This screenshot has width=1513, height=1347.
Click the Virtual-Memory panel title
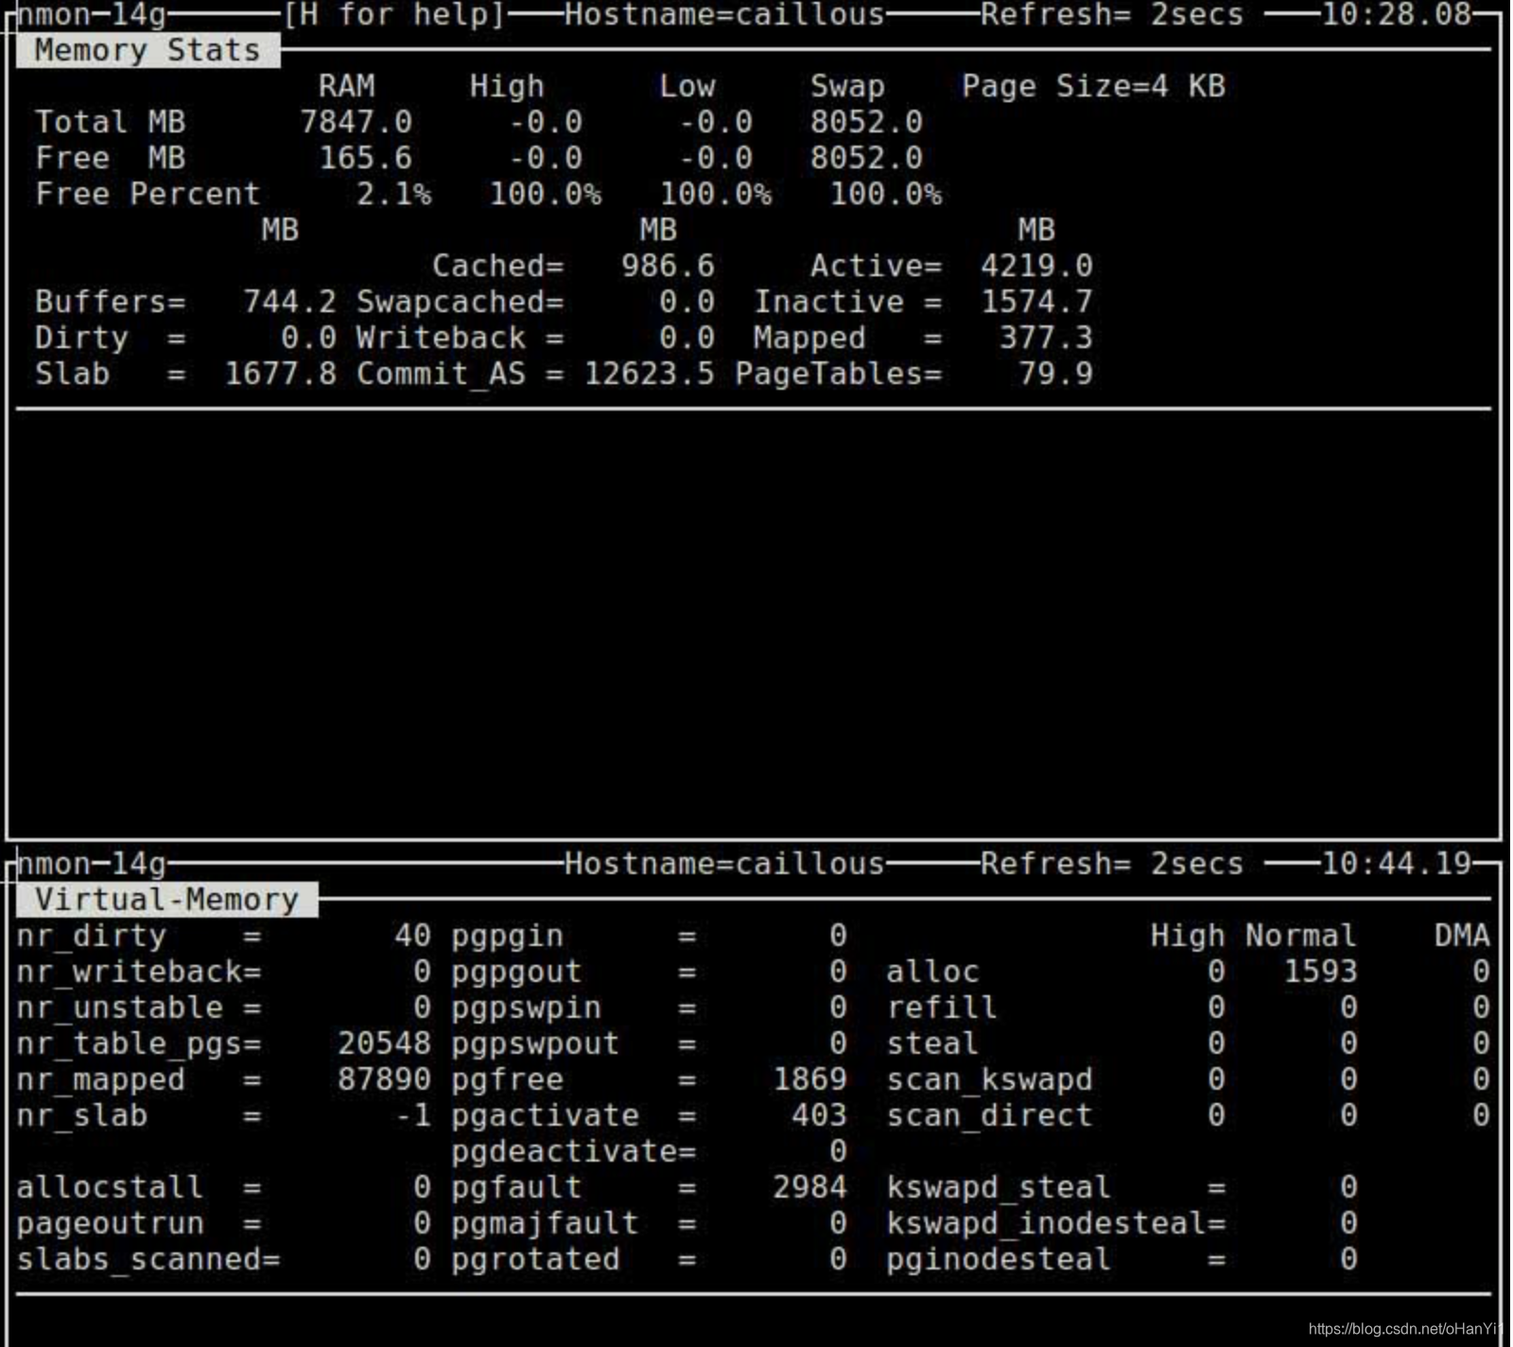166,900
